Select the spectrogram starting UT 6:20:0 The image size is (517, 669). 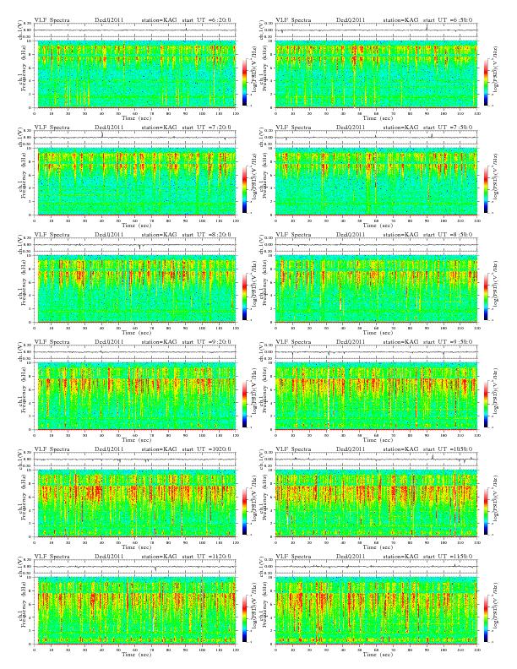135,74
